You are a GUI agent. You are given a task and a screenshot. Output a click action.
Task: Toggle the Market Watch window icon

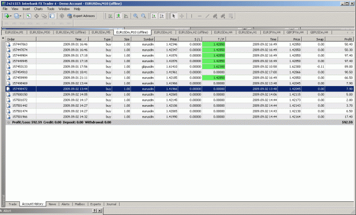28,16
